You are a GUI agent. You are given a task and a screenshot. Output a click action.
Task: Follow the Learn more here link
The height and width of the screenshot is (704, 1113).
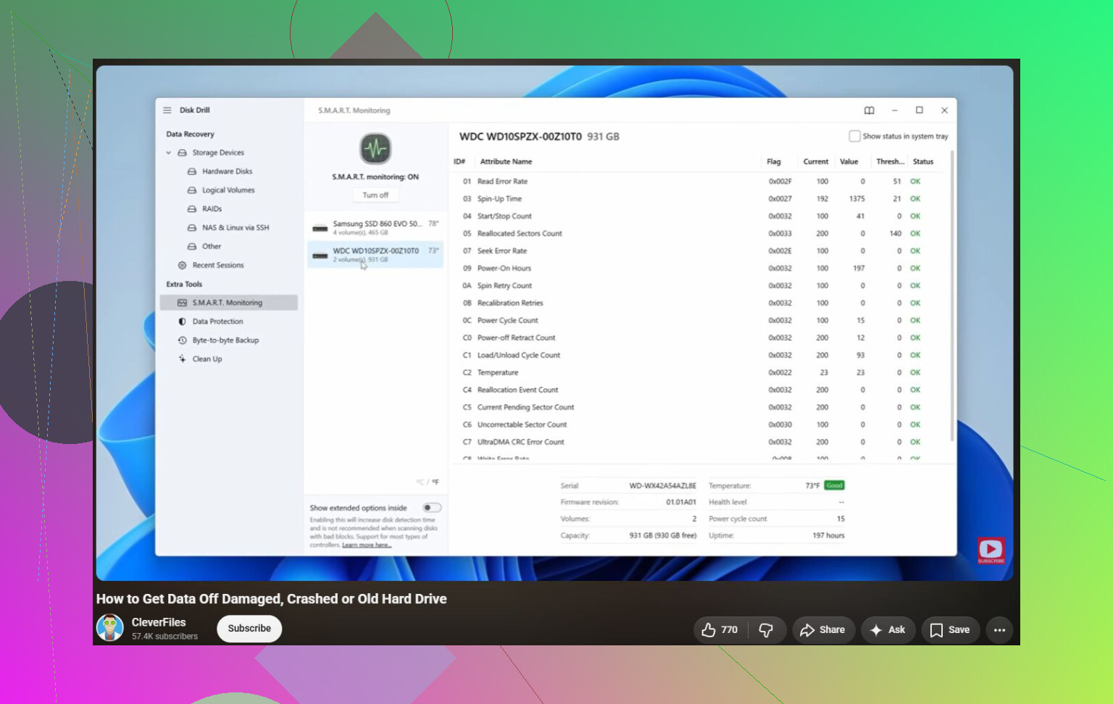(367, 545)
